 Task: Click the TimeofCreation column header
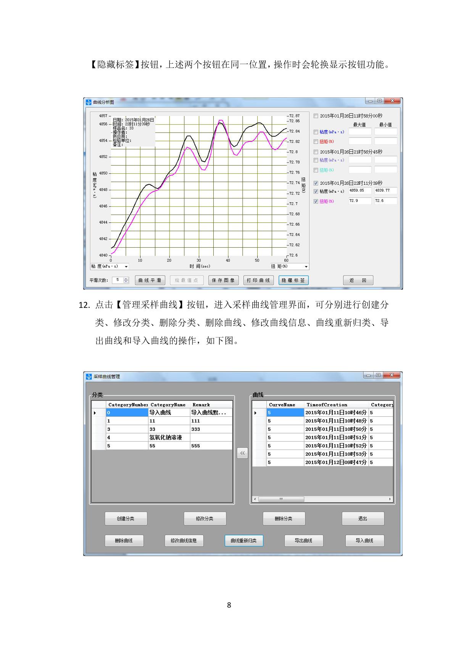[336, 405]
